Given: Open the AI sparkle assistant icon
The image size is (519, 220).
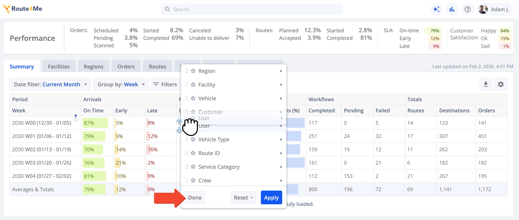Looking at the screenshot, I should pyautogui.click(x=436, y=9).
